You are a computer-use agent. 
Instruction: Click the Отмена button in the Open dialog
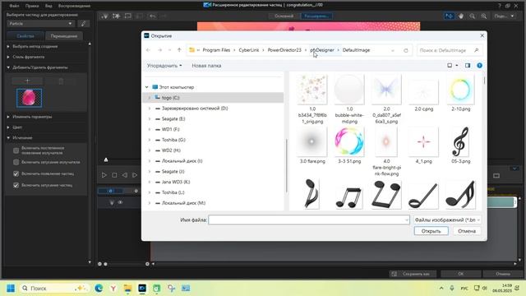(x=467, y=231)
